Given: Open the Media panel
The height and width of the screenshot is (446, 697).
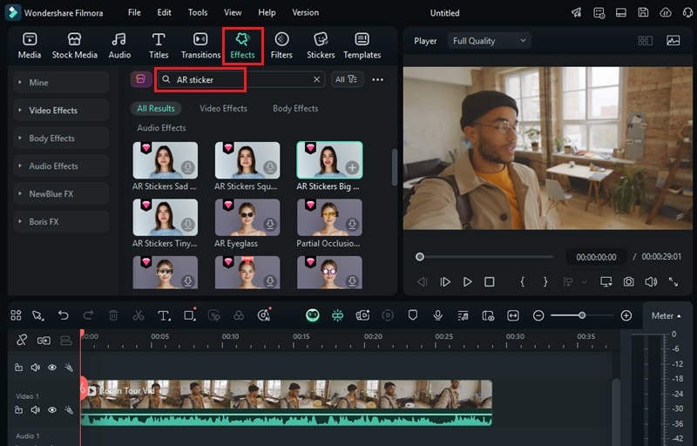Looking at the screenshot, I should (x=30, y=45).
